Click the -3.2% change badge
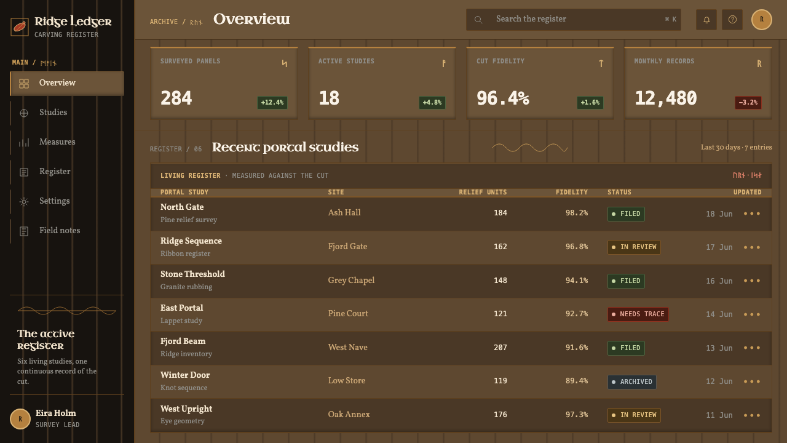Screen dimensions: 787x443 coord(748,103)
